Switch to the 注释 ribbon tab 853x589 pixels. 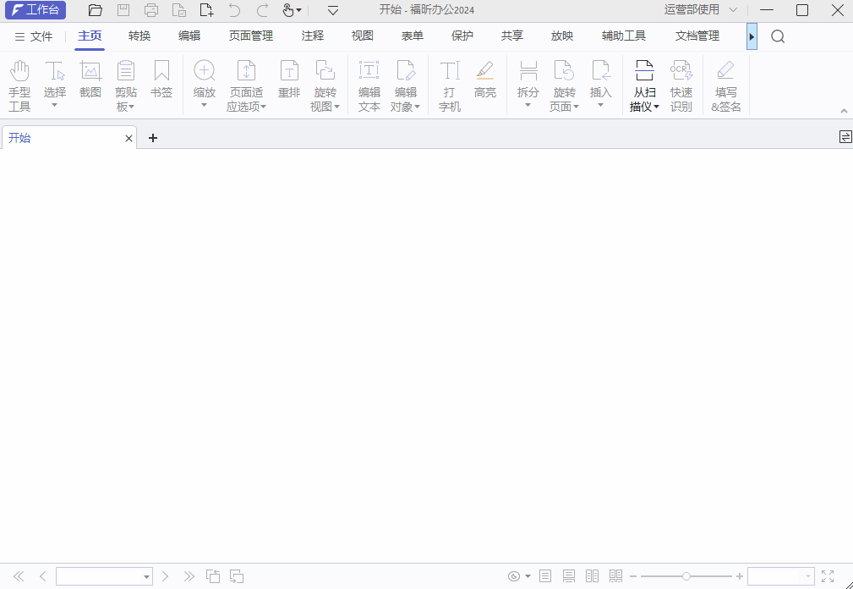(312, 36)
